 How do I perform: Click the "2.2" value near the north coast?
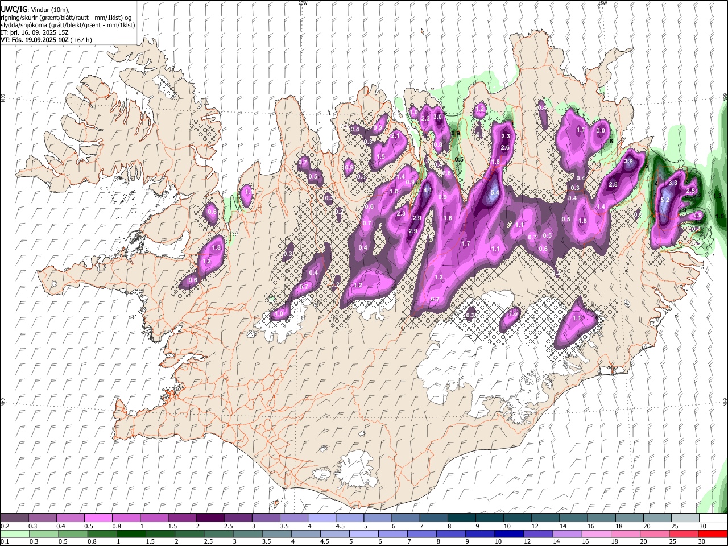tap(425, 118)
